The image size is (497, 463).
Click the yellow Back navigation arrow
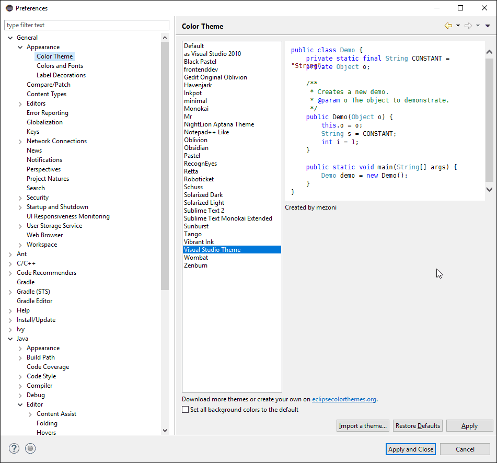click(448, 26)
